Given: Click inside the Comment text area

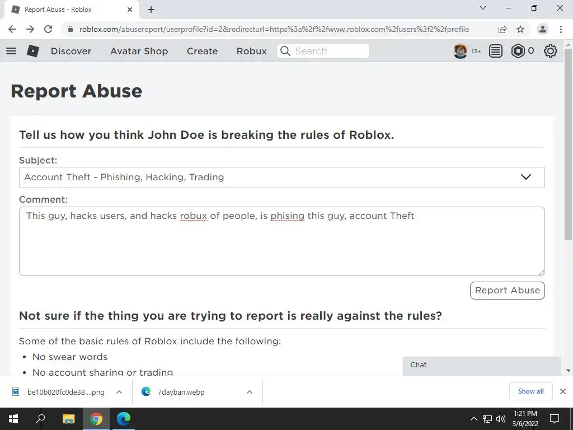Looking at the screenshot, I should [282, 241].
